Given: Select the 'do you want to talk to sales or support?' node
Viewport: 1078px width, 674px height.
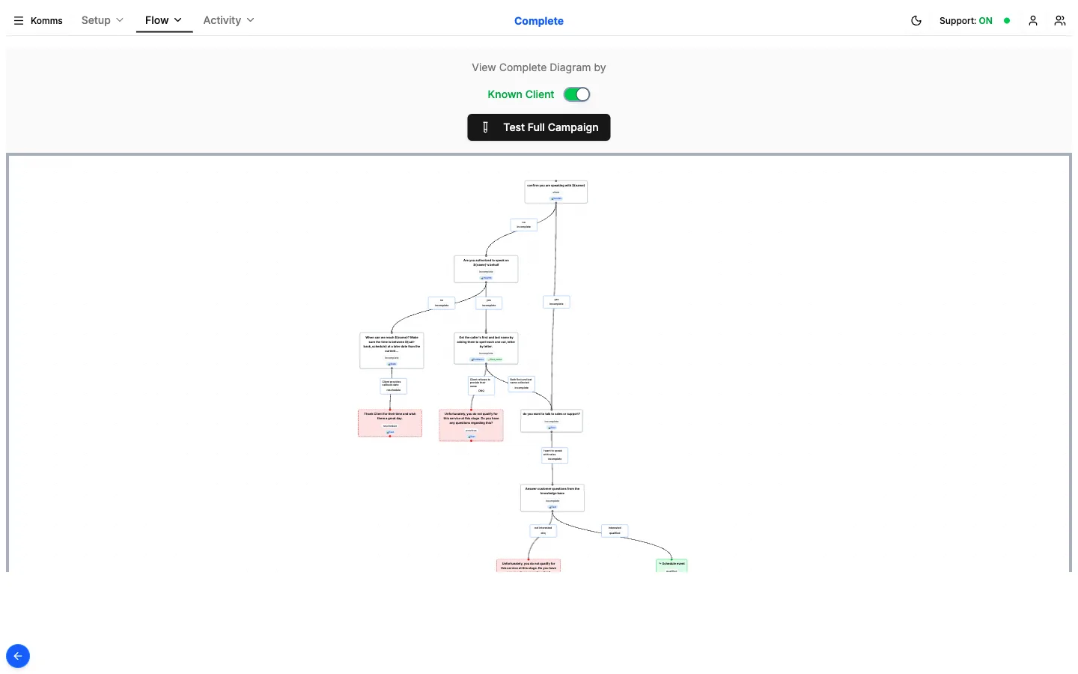Looking at the screenshot, I should [x=552, y=421].
